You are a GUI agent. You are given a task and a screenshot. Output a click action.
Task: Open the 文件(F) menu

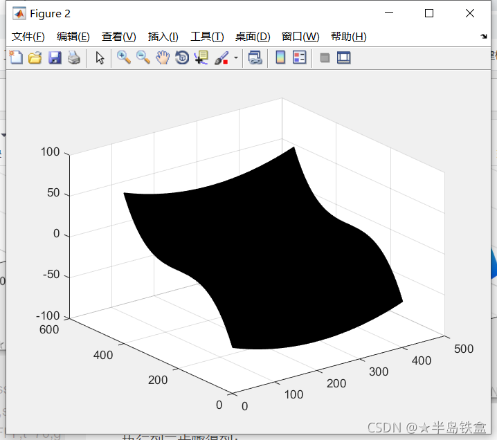28,37
